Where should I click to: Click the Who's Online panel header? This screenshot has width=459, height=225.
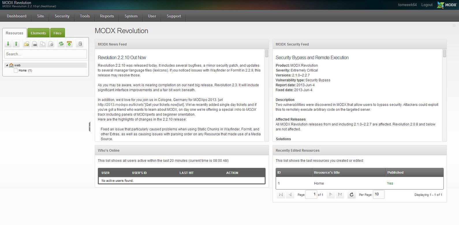point(182,150)
